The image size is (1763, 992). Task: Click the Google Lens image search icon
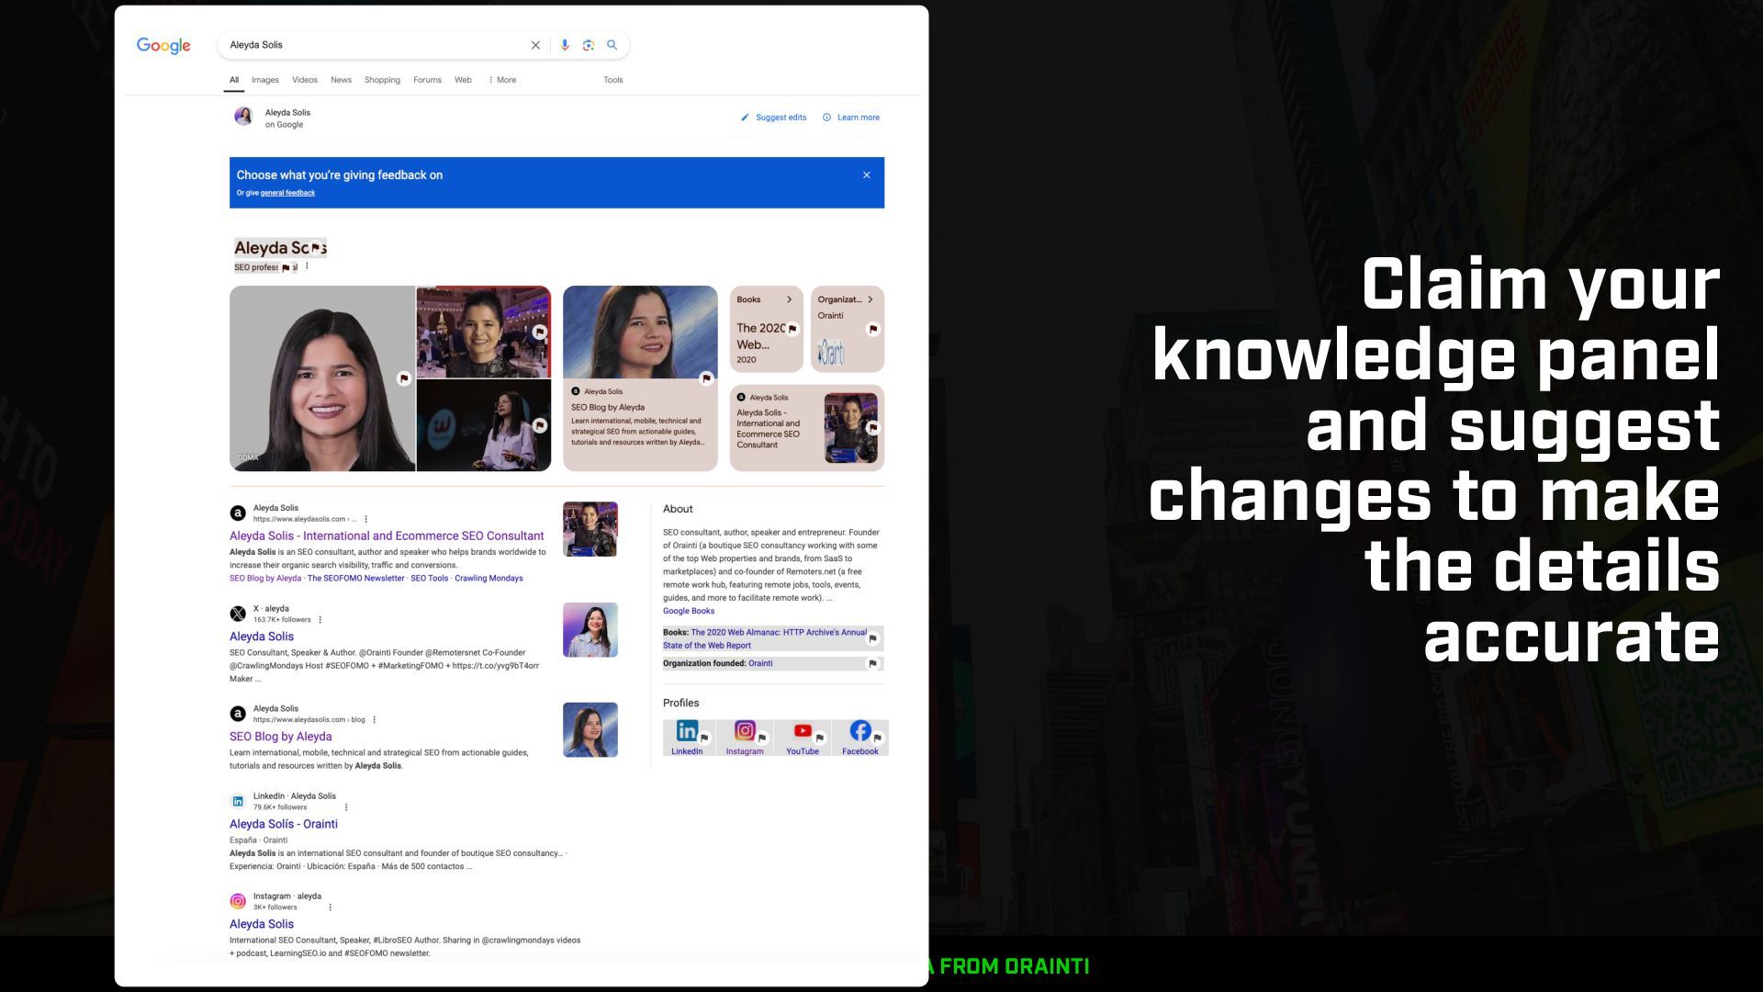tap(589, 45)
